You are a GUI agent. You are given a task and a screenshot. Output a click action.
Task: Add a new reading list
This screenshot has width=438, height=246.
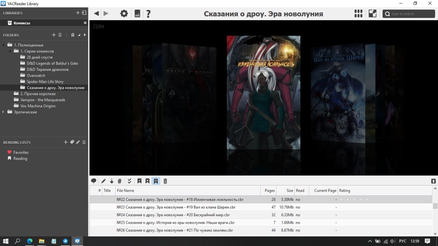(x=66, y=142)
